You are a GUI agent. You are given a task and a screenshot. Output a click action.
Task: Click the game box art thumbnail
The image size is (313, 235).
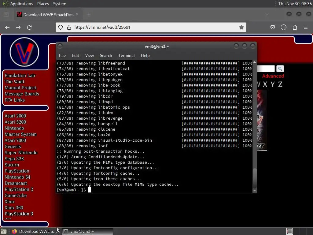pyautogui.click(x=262, y=120)
